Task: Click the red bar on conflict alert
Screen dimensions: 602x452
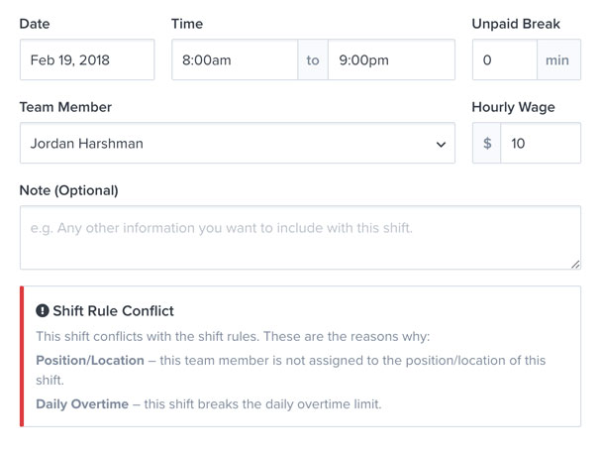Action: click(x=22, y=356)
